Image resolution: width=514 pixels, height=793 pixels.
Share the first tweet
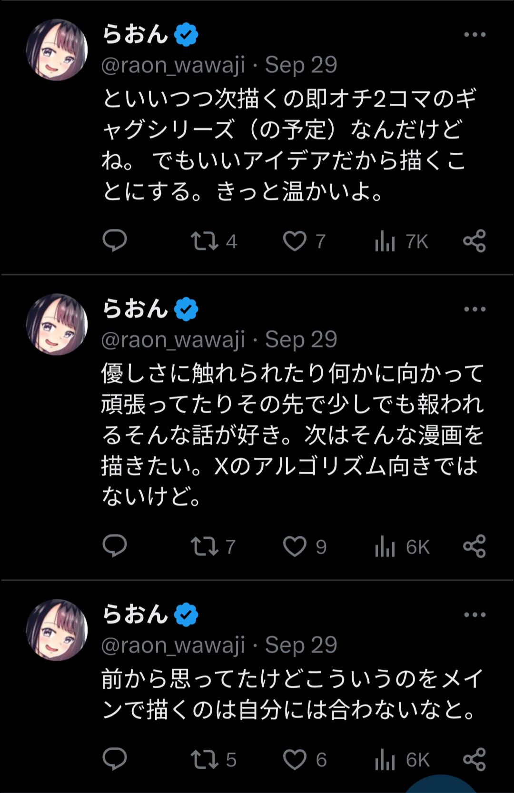point(474,241)
